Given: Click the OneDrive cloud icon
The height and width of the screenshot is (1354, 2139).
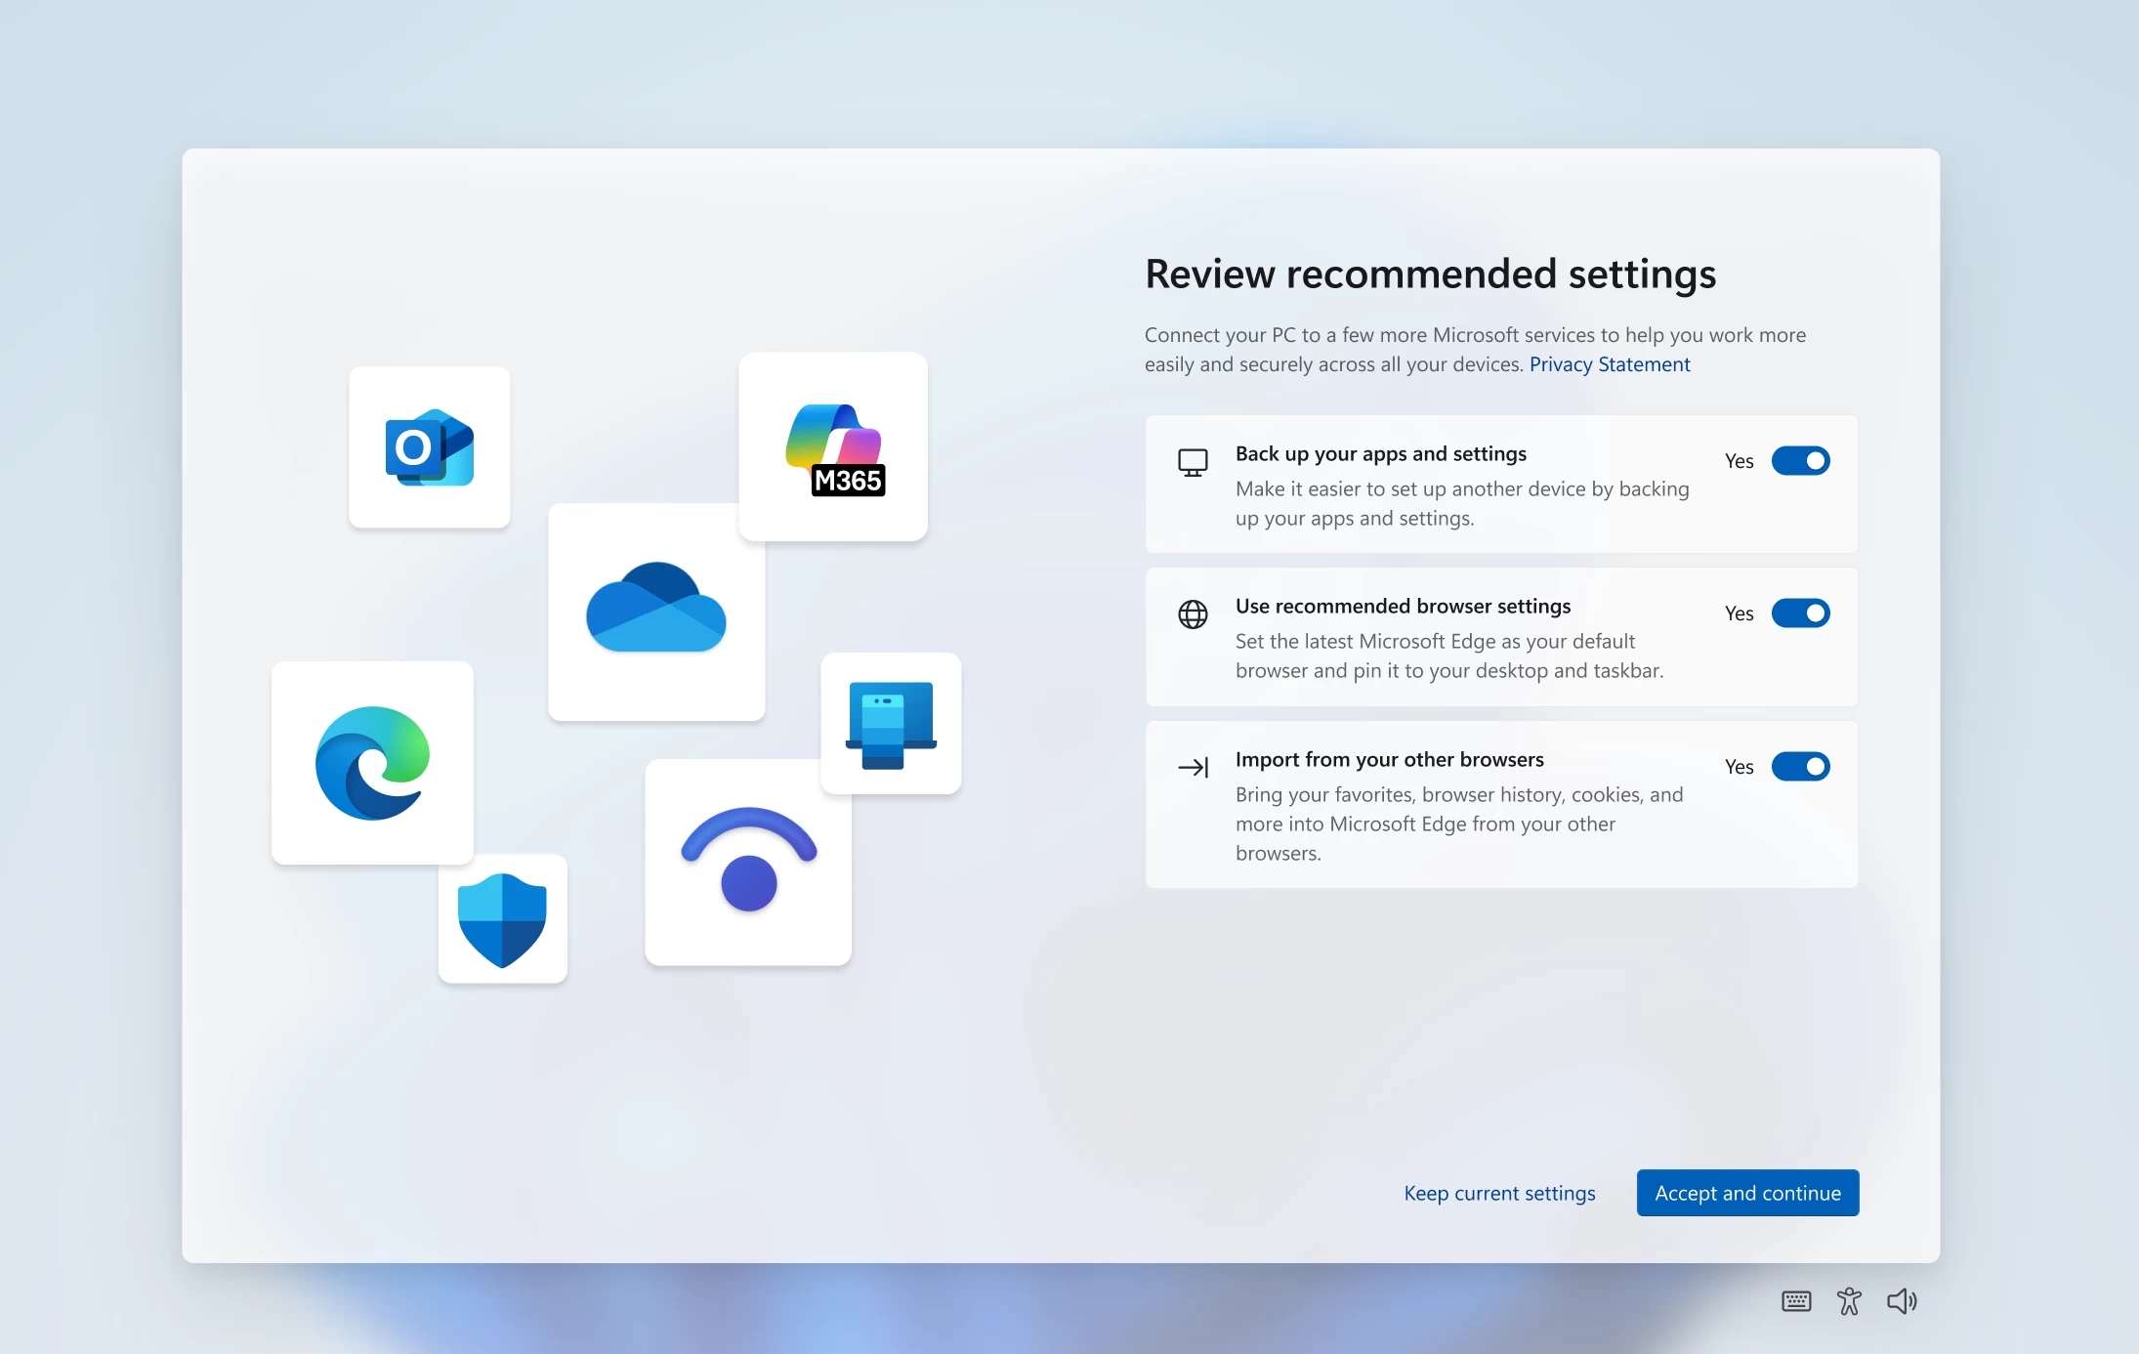Looking at the screenshot, I should click(x=655, y=613).
